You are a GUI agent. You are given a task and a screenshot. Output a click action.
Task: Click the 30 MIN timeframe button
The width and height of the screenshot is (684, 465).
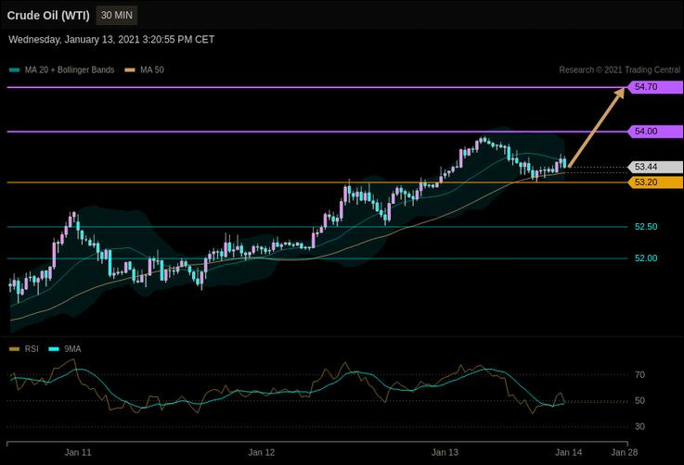(116, 15)
